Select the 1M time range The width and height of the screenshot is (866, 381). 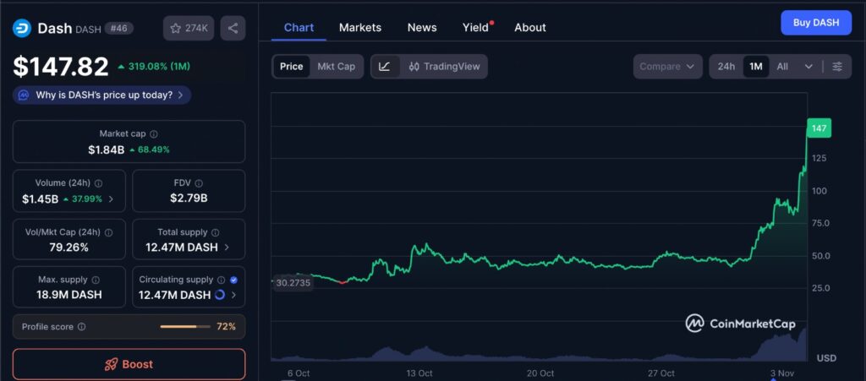755,67
